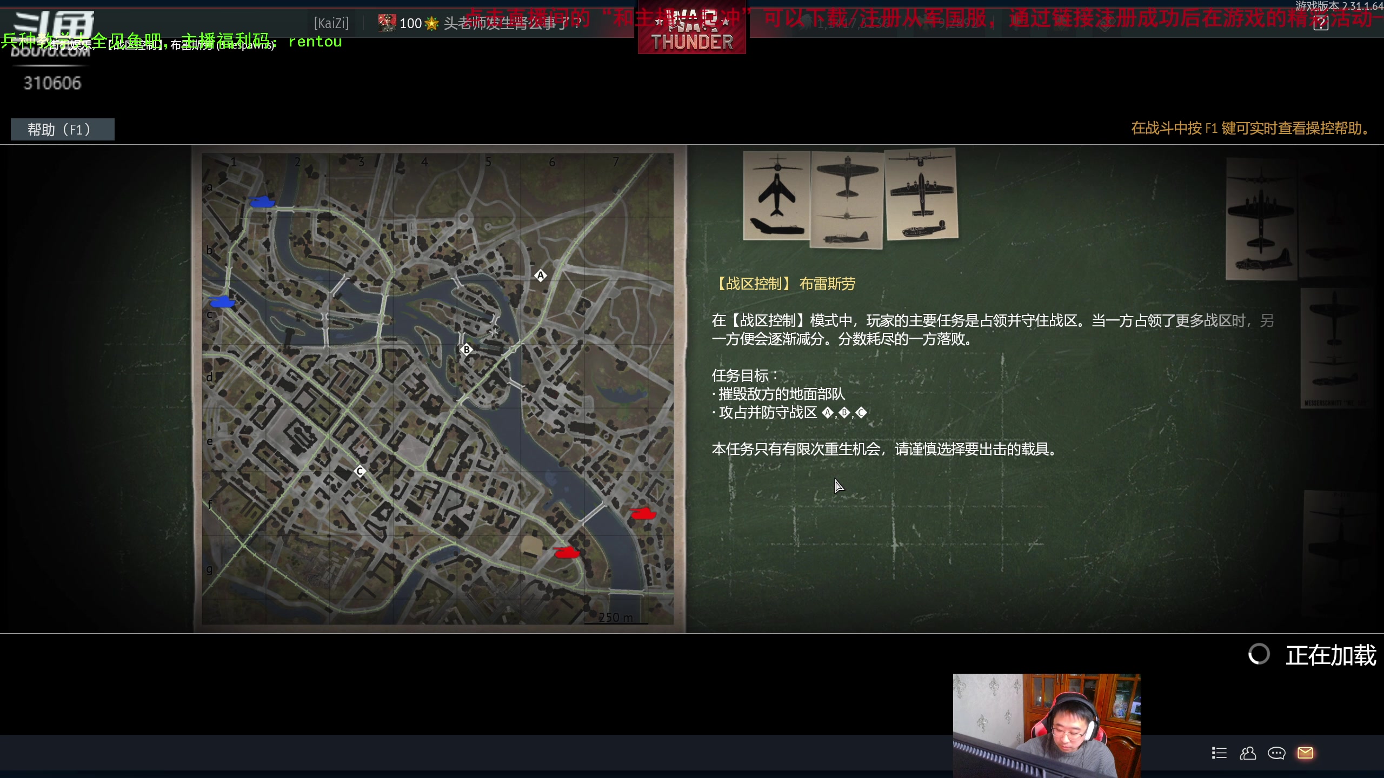Click the player avatar next to level 100

click(387, 23)
